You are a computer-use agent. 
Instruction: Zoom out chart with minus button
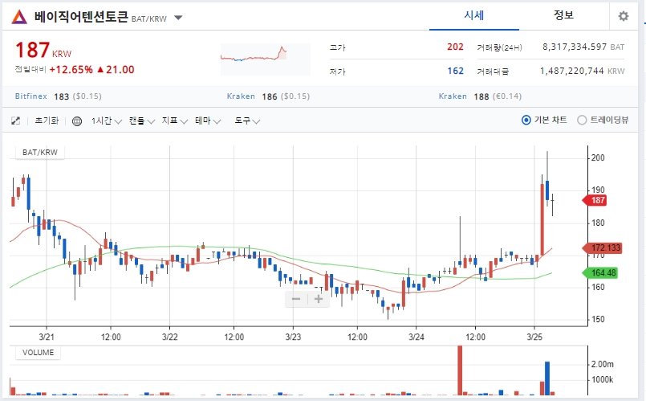[x=296, y=299]
